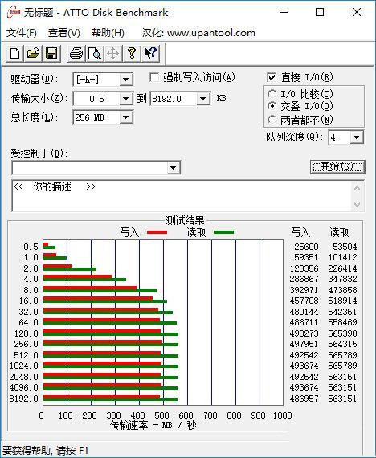Select I/O 比较 radio option
The height and width of the screenshot is (458, 376).
(x=272, y=94)
